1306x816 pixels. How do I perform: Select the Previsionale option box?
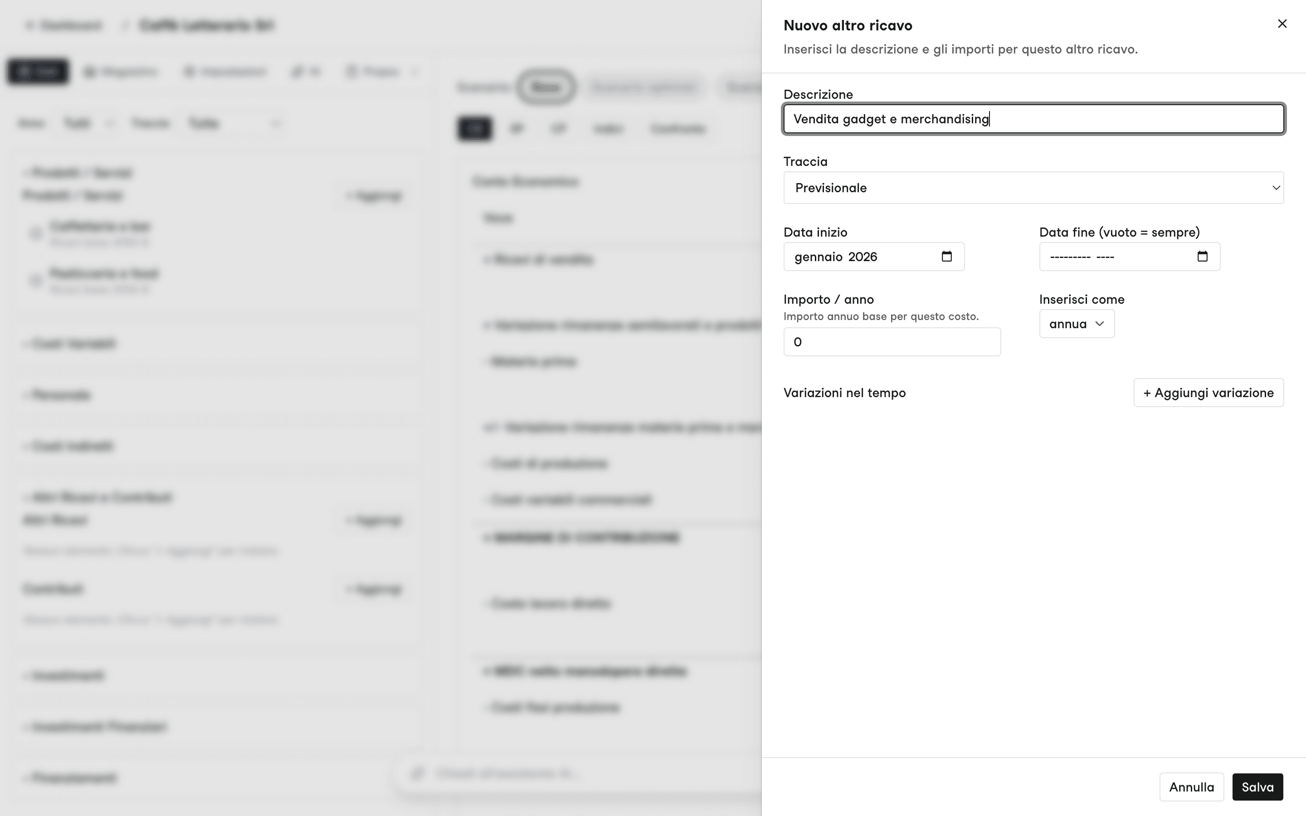(1033, 188)
